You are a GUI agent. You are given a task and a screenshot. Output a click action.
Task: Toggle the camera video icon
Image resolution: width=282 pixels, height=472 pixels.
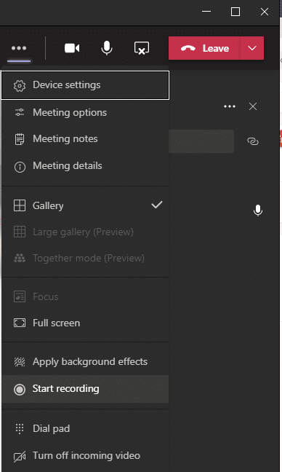(72, 48)
